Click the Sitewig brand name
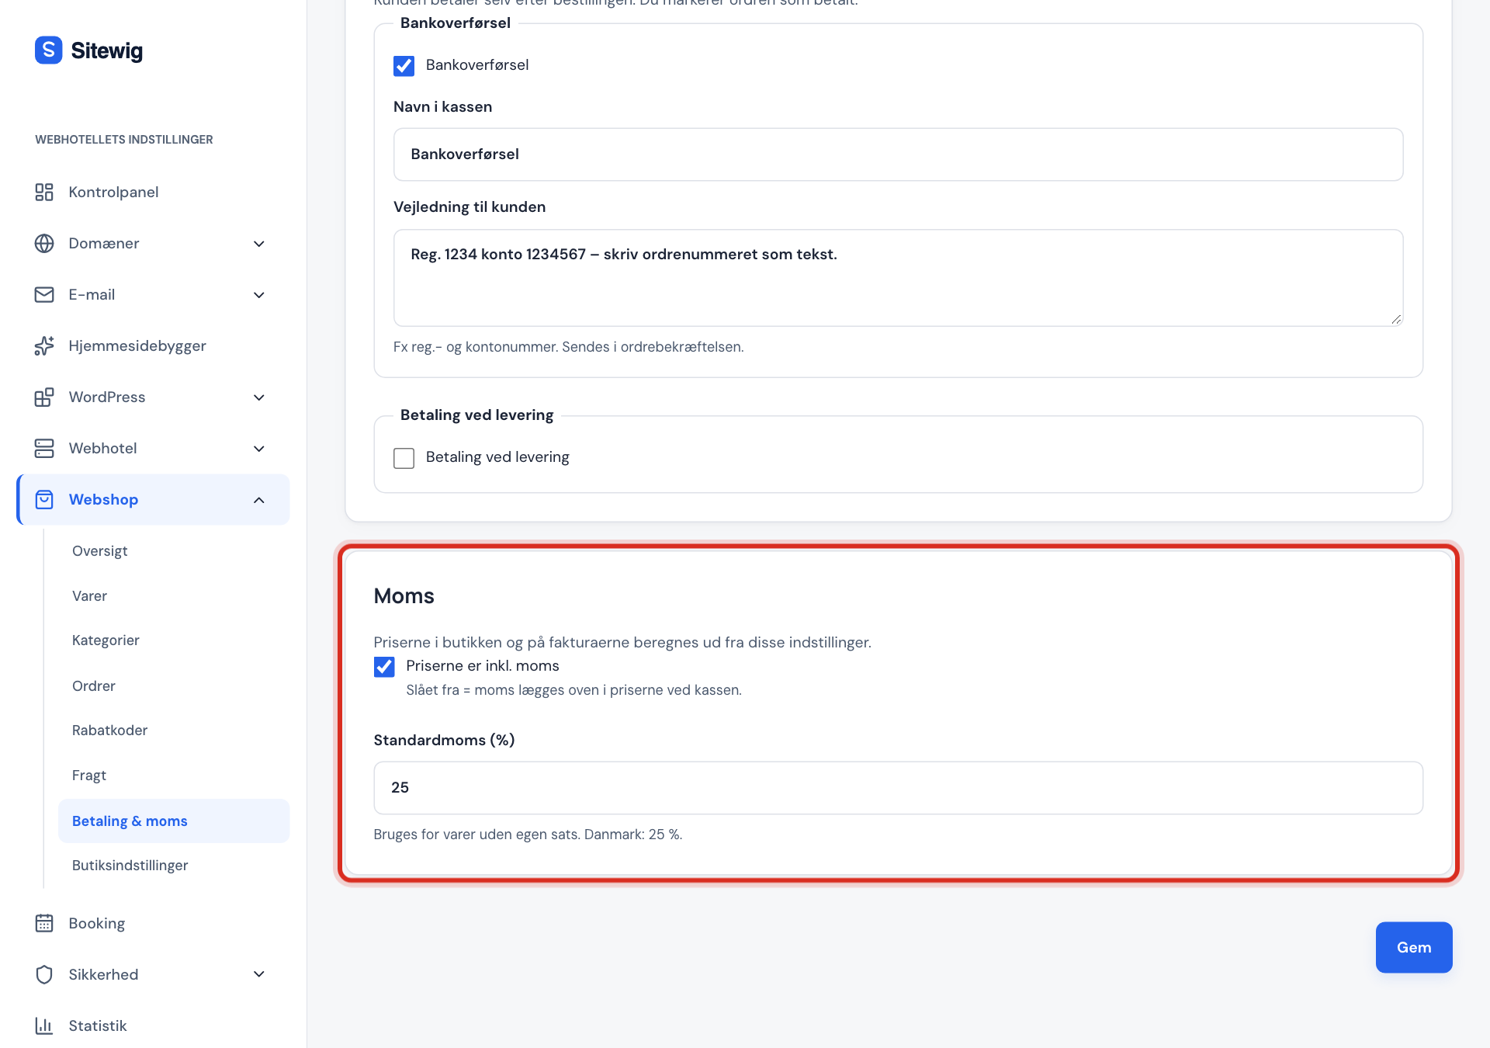 click(107, 50)
